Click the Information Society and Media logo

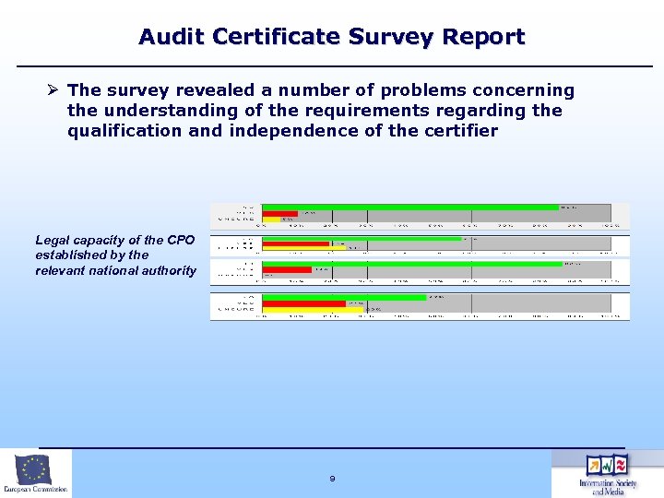[608, 474]
